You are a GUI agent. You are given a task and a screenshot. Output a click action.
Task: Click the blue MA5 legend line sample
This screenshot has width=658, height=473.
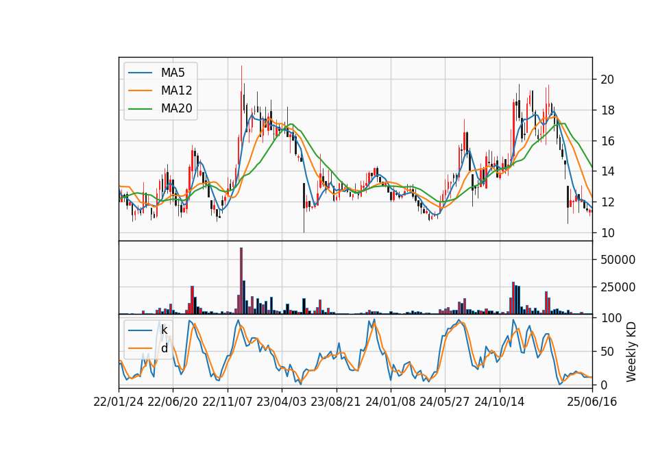(x=141, y=73)
